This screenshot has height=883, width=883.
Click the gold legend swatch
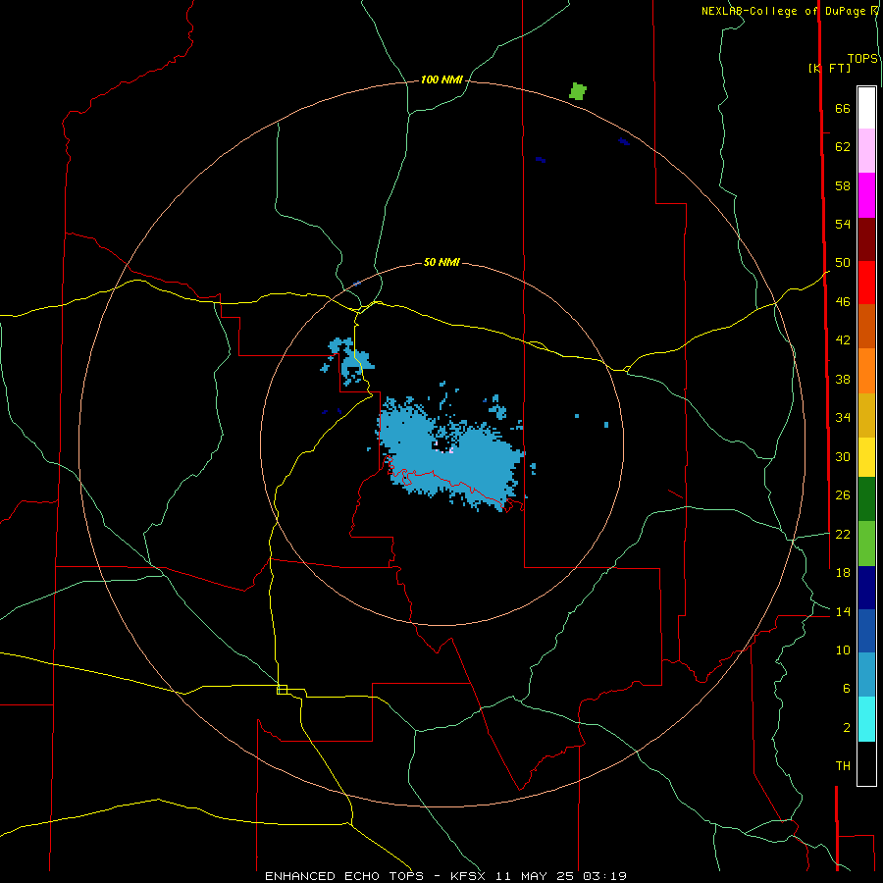866,415
